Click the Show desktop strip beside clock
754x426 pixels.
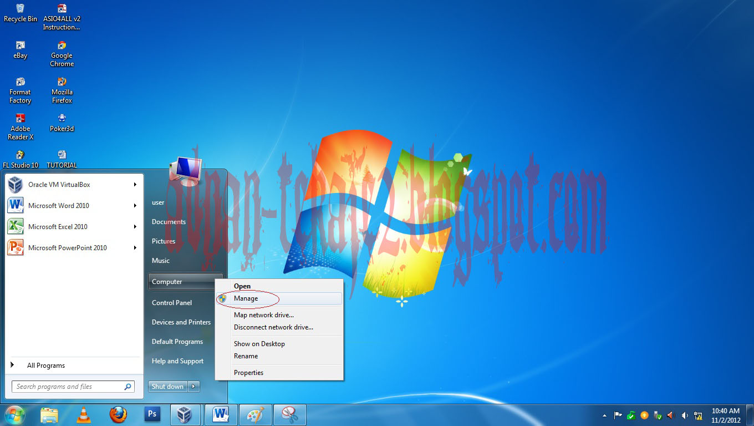coord(750,415)
